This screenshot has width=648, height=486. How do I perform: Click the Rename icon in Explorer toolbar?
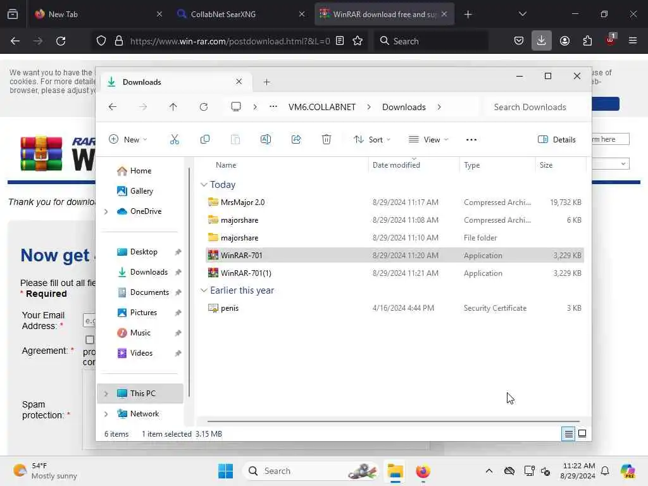[x=266, y=140]
